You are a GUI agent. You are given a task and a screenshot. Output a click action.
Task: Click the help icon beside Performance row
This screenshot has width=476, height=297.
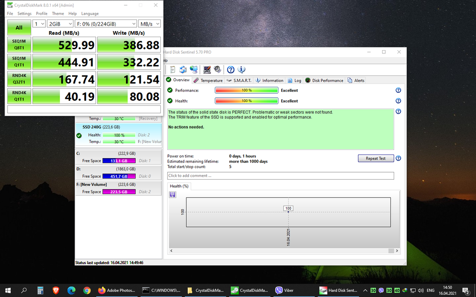pyautogui.click(x=398, y=90)
